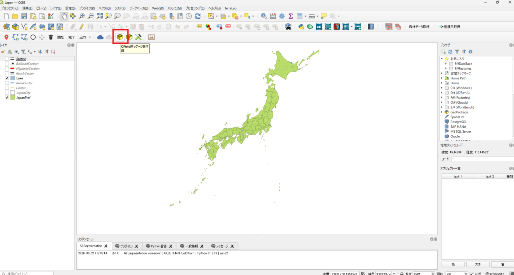Click the QFieldCloud blue cloud icon
The image size is (514, 275).
point(100,37)
